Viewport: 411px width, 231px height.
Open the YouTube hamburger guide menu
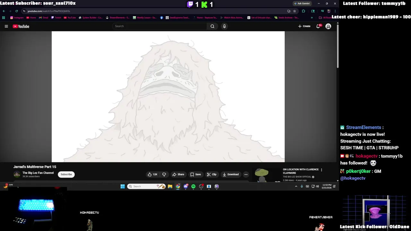pos(6,26)
